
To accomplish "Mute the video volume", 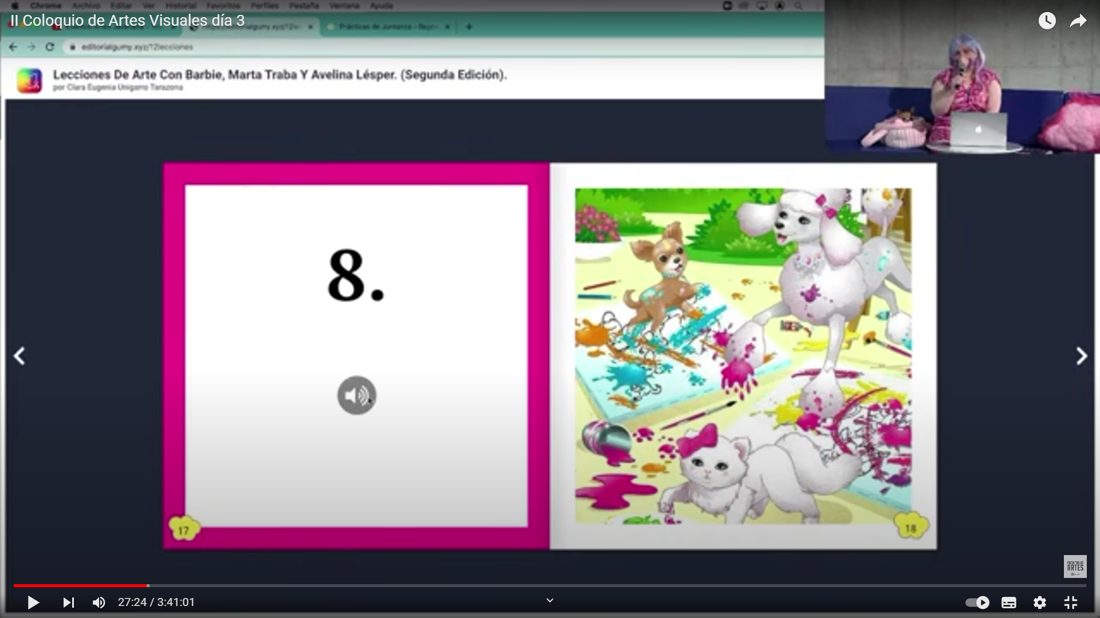I will [99, 603].
